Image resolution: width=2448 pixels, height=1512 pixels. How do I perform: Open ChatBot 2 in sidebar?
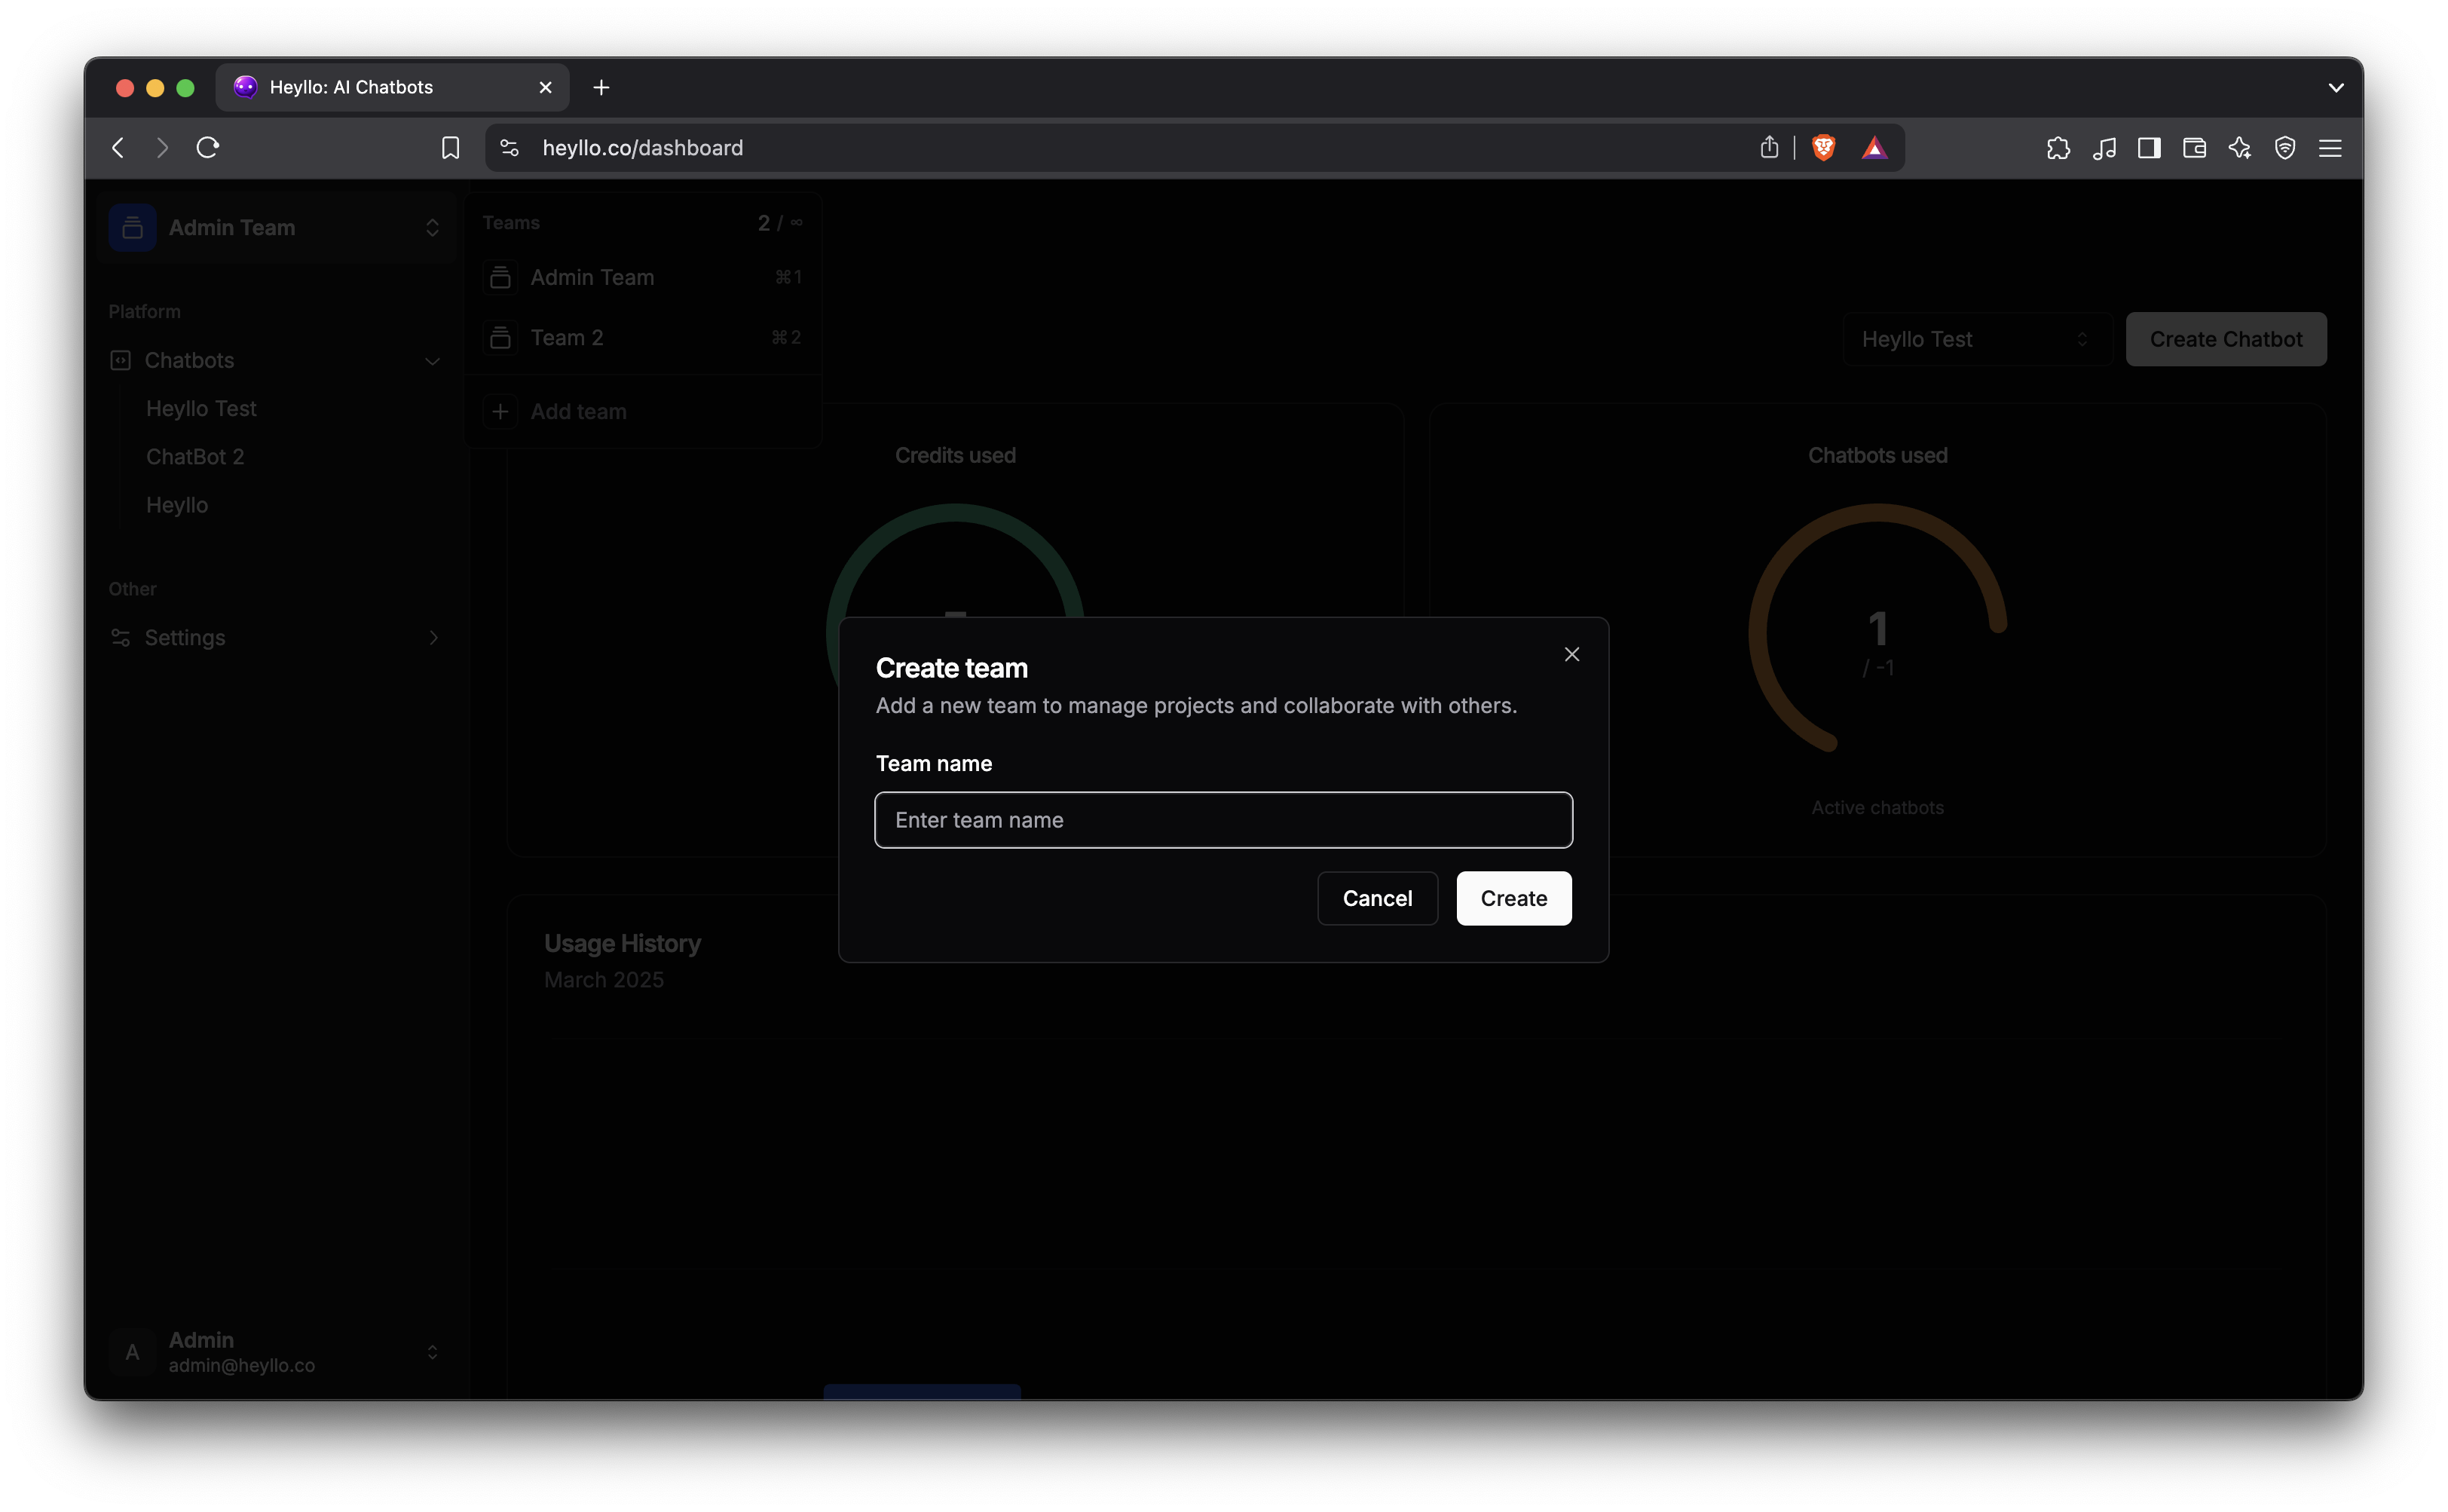point(195,457)
